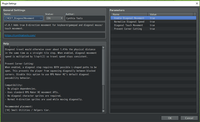This screenshot has width=200, height=122.
Task: Open plugin selector via ellipsis button
Action: (x=41, y=18)
